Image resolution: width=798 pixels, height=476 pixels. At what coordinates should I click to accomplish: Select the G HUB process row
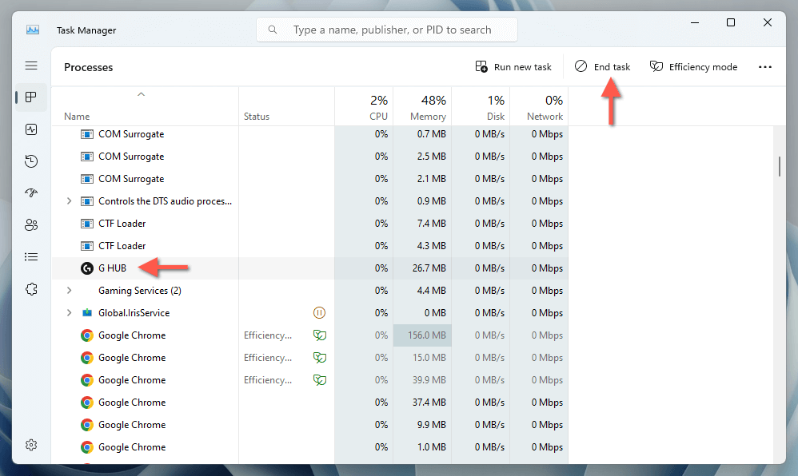tap(310, 268)
